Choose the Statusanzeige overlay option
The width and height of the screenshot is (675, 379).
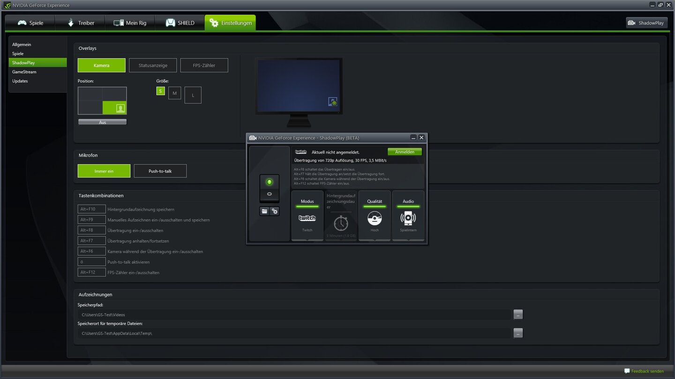pyautogui.click(x=153, y=66)
